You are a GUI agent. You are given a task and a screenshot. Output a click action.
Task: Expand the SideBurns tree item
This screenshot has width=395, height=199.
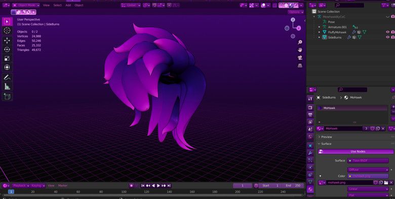[x=320, y=37]
